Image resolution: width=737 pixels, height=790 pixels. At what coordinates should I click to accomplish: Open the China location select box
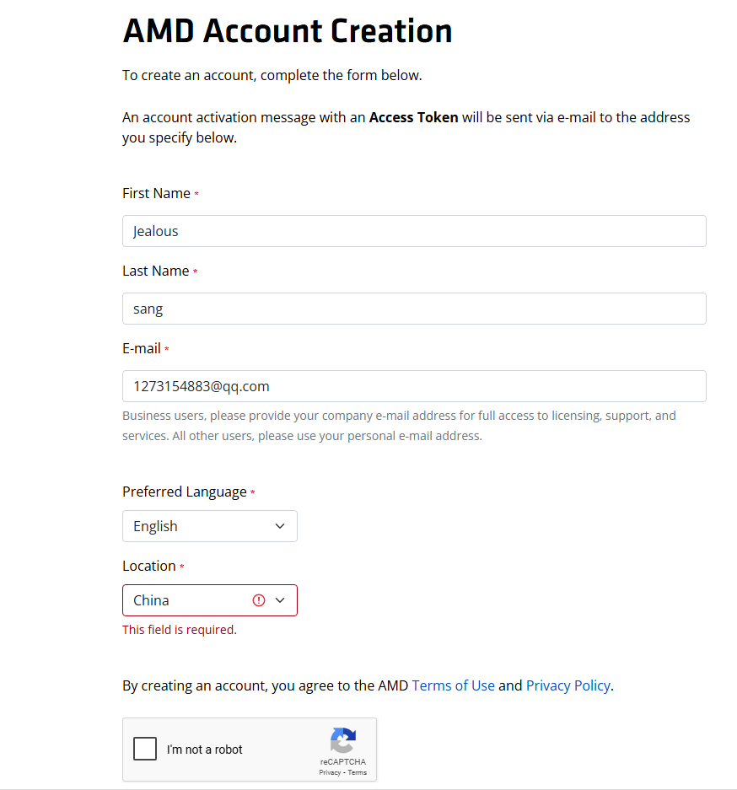tap(210, 600)
